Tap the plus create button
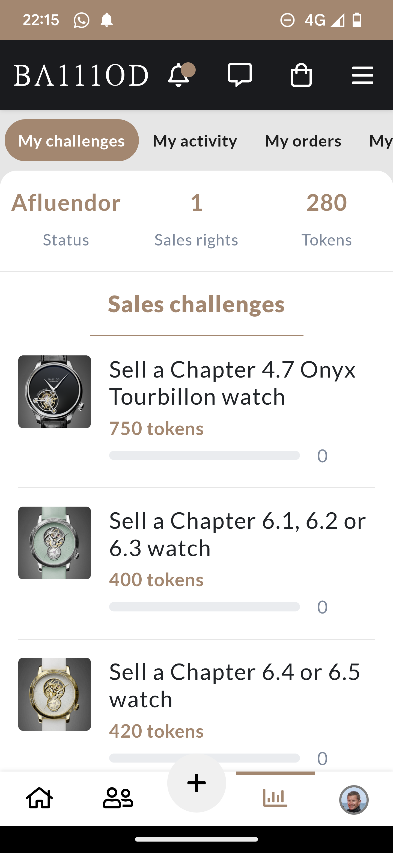Image resolution: width=393 pixels, height=853 pixels. pyautogui.click(x=197, y=783)
